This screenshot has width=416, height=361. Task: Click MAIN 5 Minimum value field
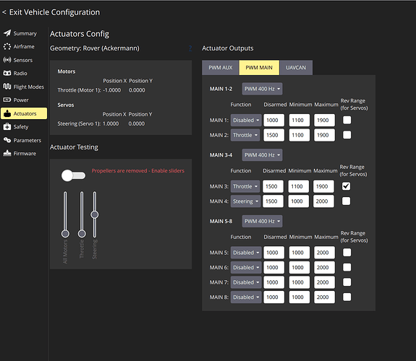click(x=300, y=253)
